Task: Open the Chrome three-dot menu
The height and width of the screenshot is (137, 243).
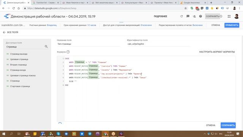Action: click(x=240, y=8)
